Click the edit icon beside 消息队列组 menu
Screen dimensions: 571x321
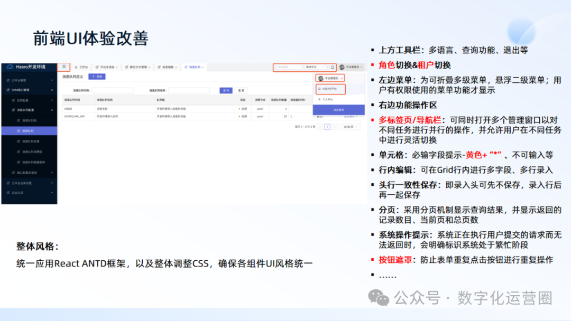19,120
